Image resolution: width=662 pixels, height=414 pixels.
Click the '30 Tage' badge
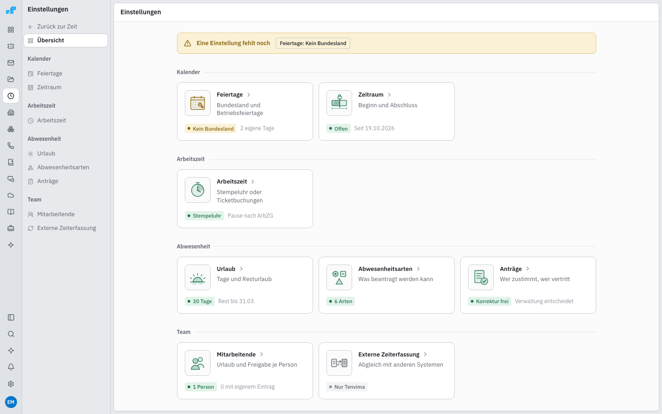tap(200, 301)
